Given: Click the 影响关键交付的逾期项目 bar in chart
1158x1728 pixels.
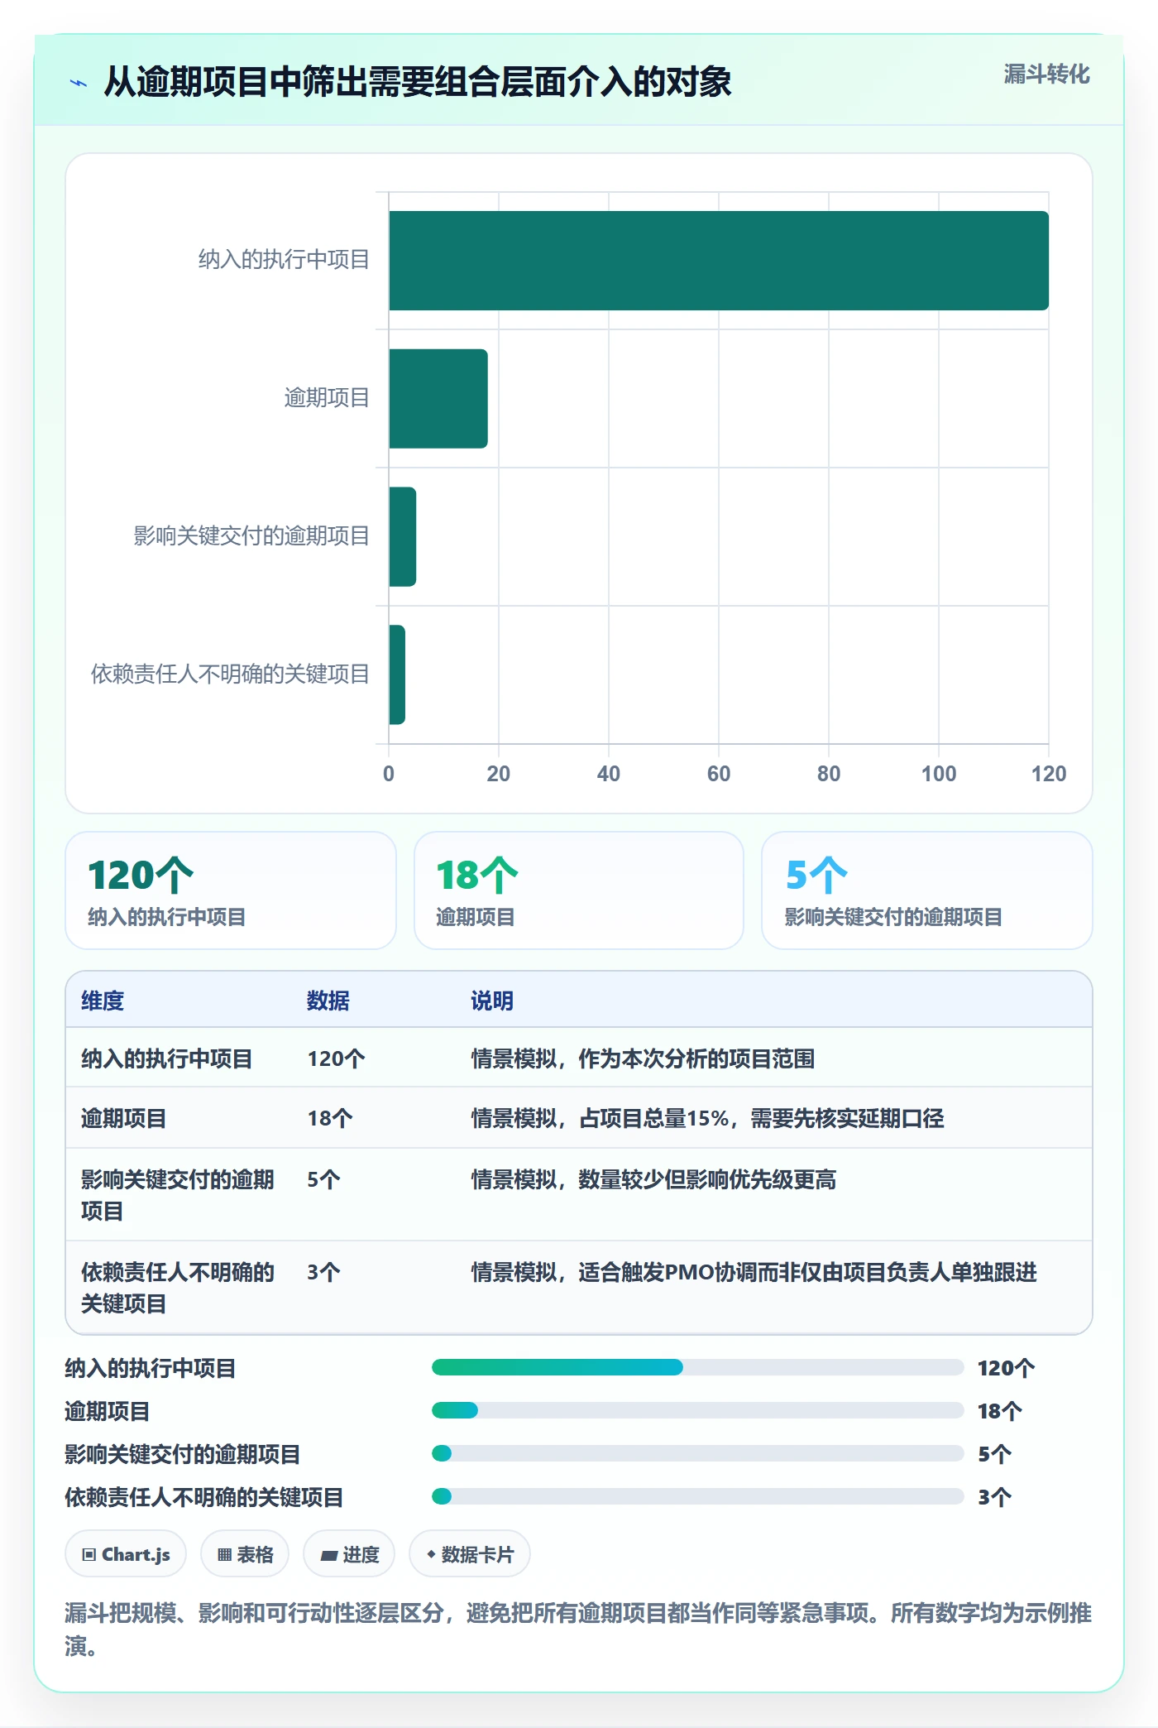Looking at the screenshot, I should (403, 537).
